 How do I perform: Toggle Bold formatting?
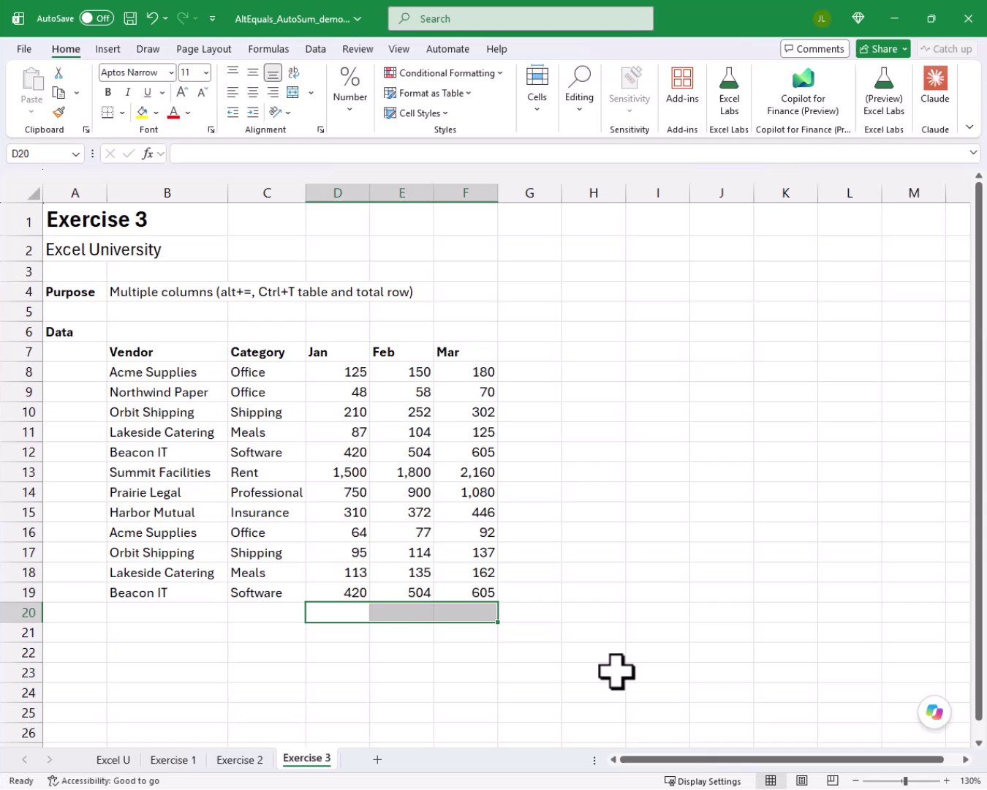click(x=107, y=92)
